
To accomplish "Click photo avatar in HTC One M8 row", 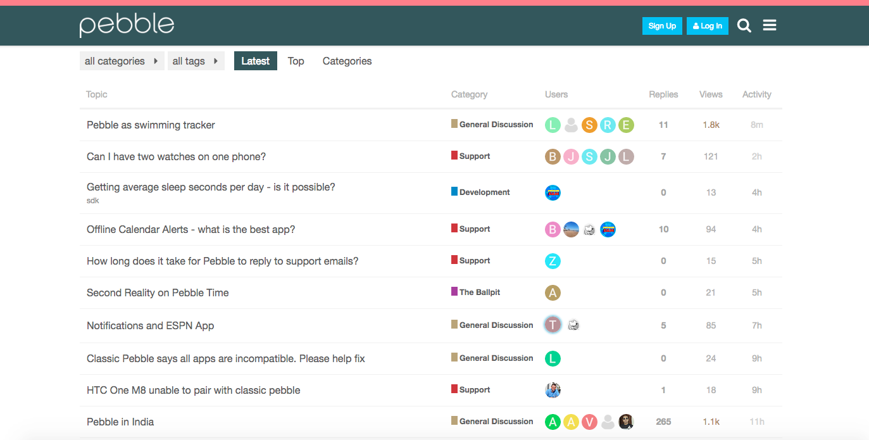I will point(553,390).
